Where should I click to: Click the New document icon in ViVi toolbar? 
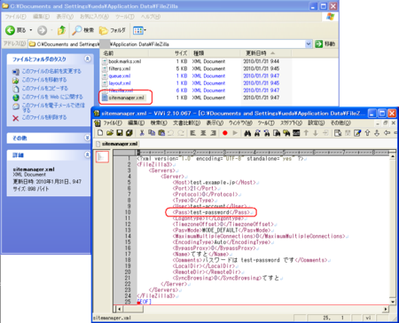pos(100,133)
